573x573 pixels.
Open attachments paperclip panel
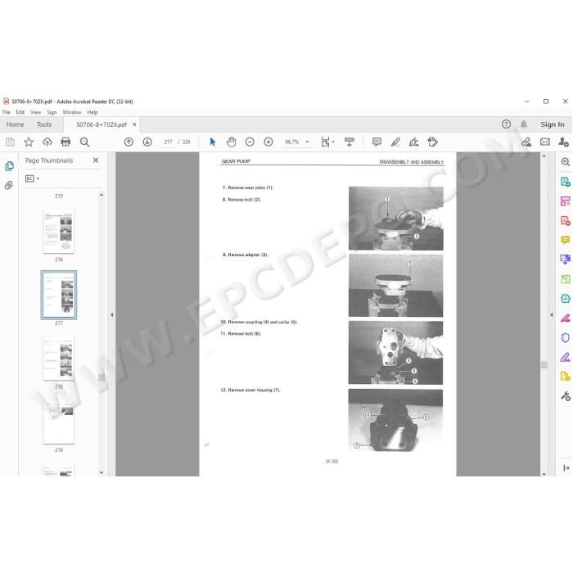[x=9, y=185]
